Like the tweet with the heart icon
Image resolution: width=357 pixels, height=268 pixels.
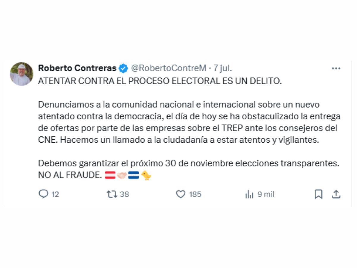coord(181,194)
